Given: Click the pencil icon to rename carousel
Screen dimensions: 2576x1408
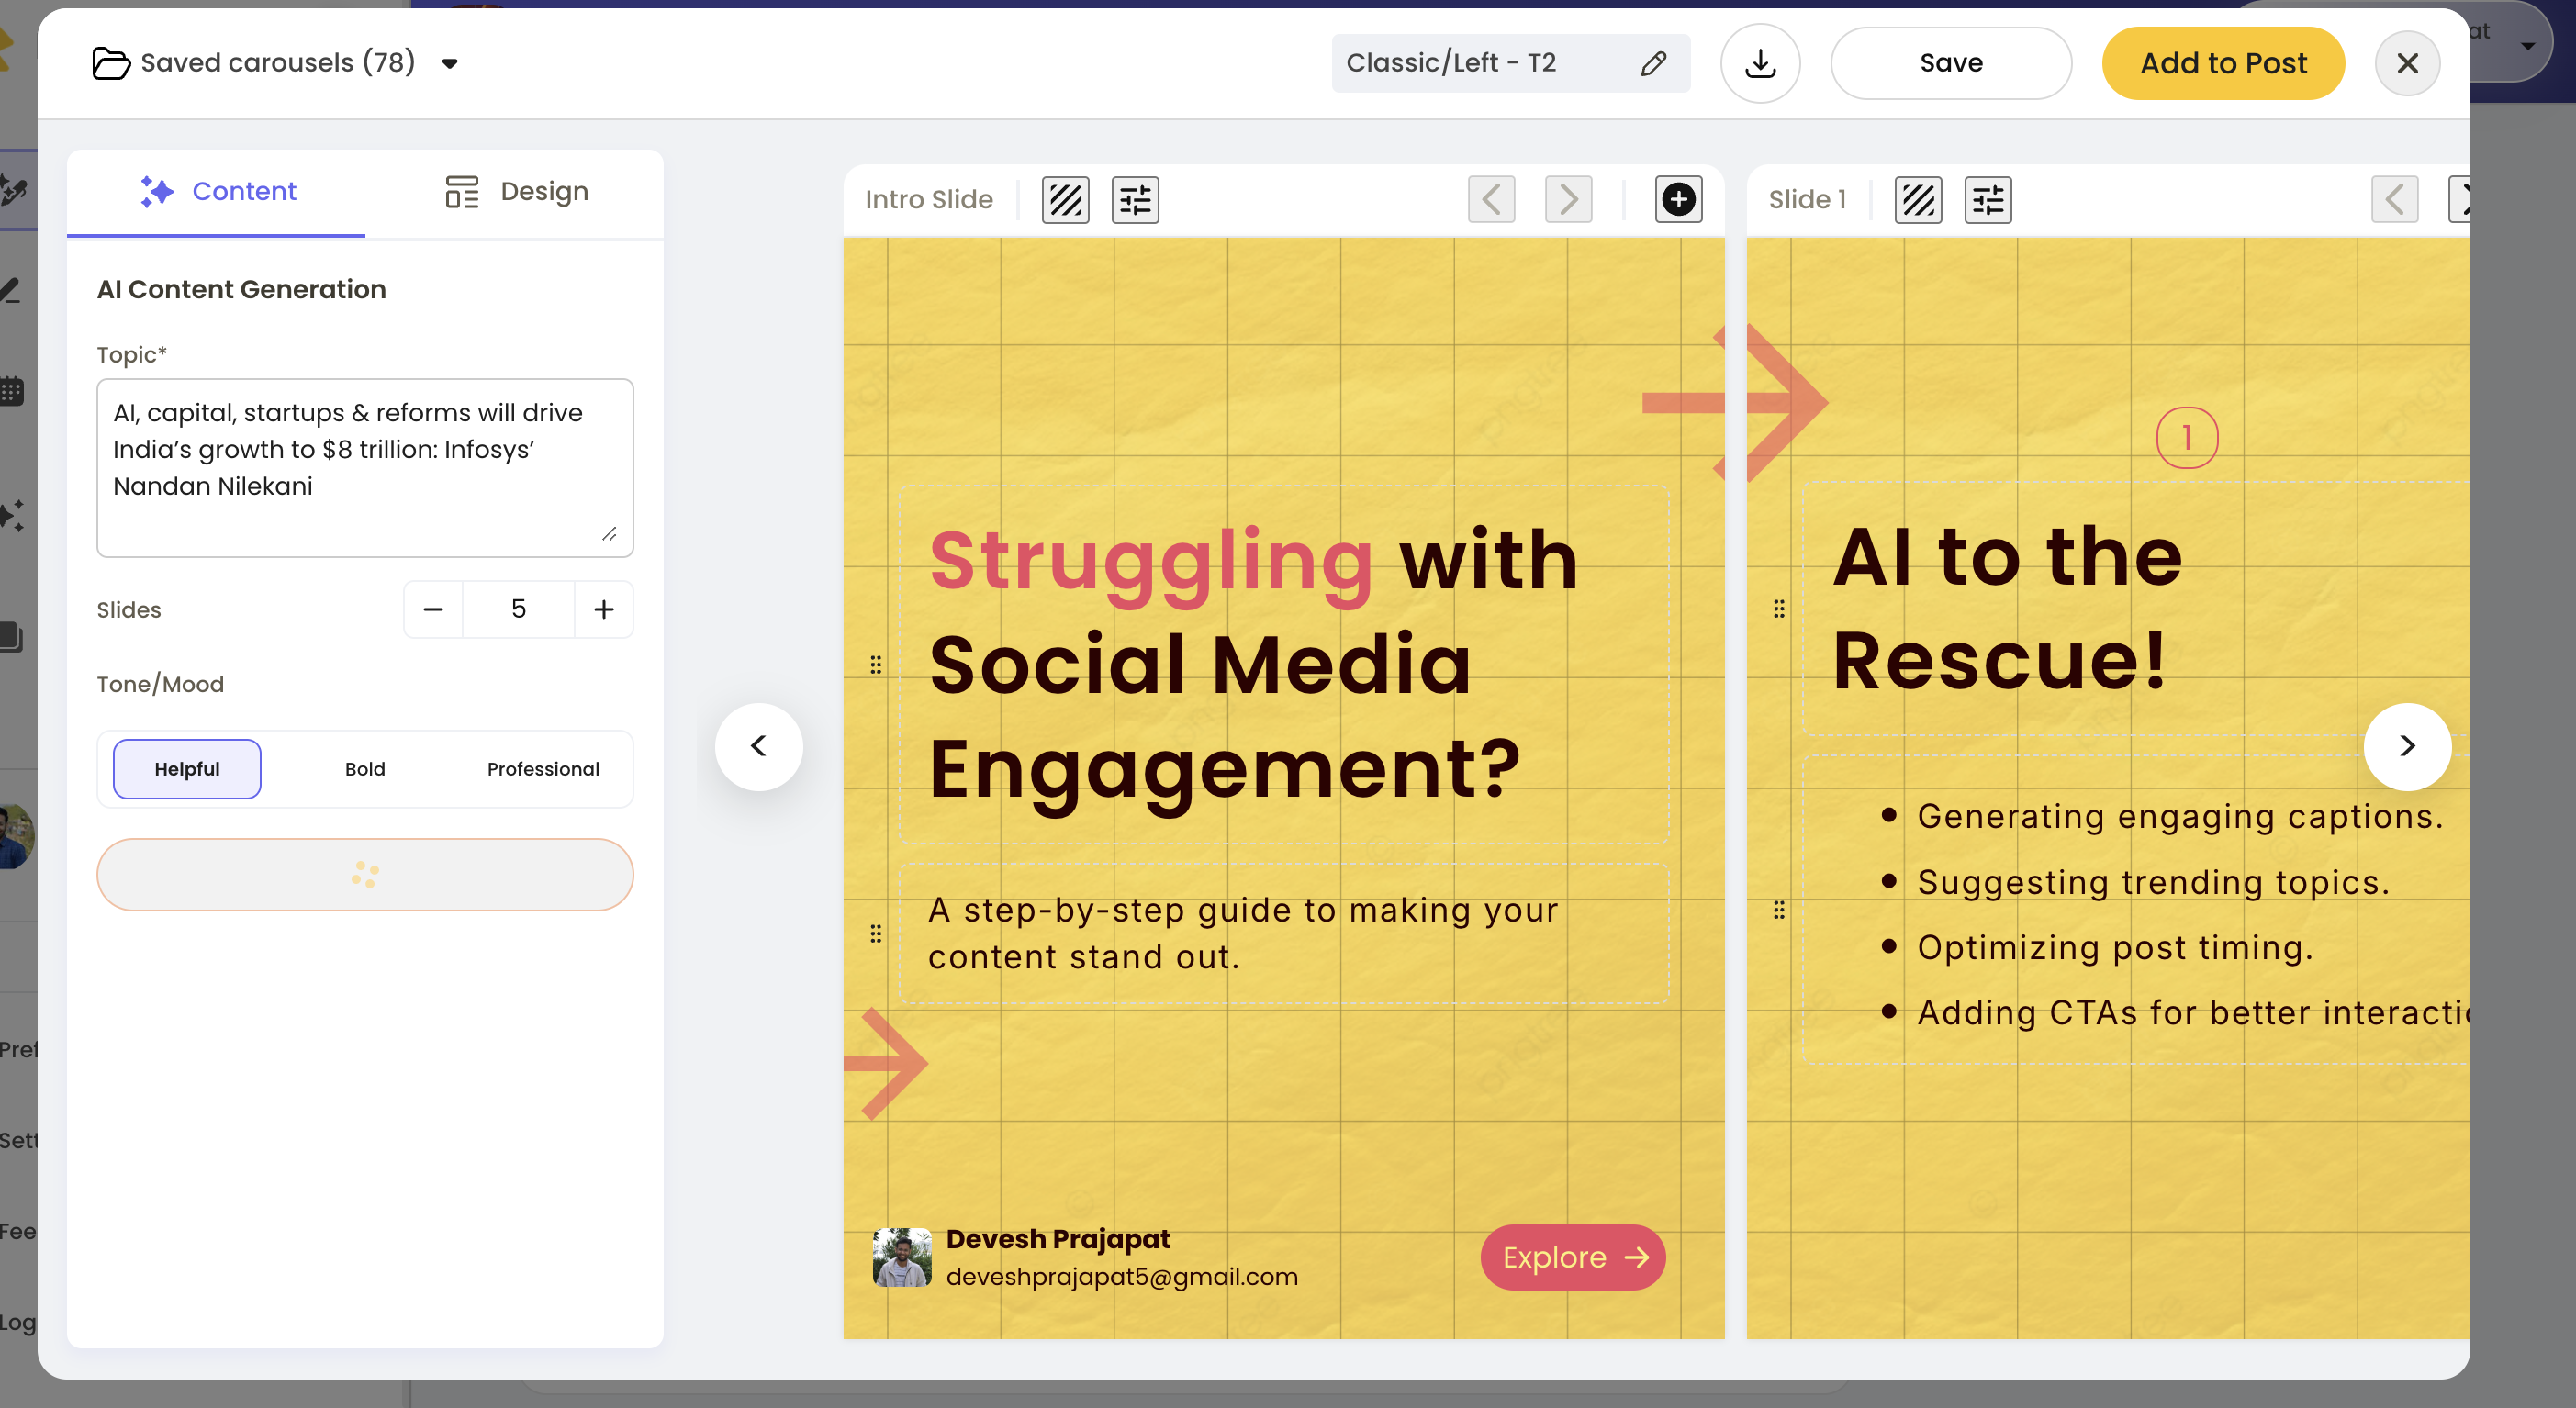Looking at the screenshot, I should [x=1653, y=63].
